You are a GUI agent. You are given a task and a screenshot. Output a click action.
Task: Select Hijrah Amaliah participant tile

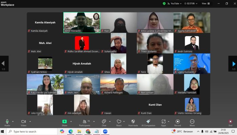pyautogui.click(x=82, y=63)
